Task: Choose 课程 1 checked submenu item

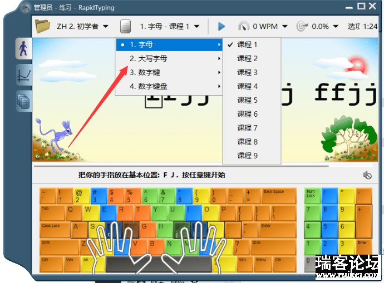Action: tap(252, 45)
